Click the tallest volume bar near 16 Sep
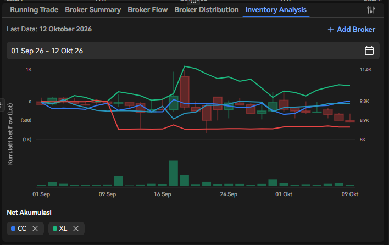 (174, 173)
